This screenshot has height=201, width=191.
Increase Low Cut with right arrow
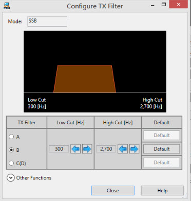point(87,149)
